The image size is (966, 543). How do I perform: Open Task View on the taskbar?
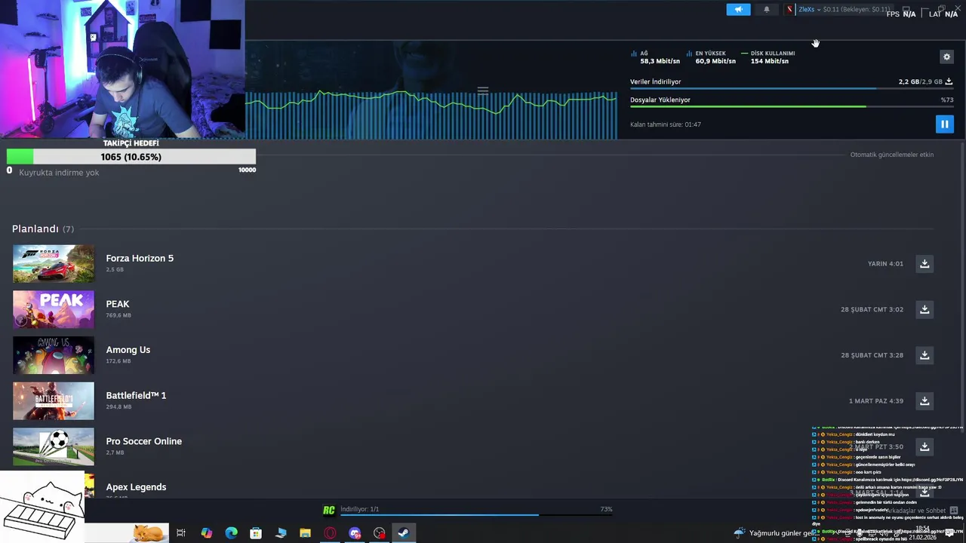point(181,533)
